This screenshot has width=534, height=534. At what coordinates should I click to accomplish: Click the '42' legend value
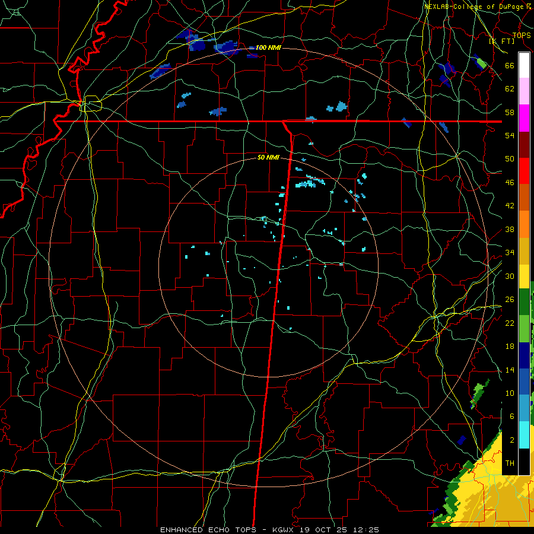click(510, 206)
